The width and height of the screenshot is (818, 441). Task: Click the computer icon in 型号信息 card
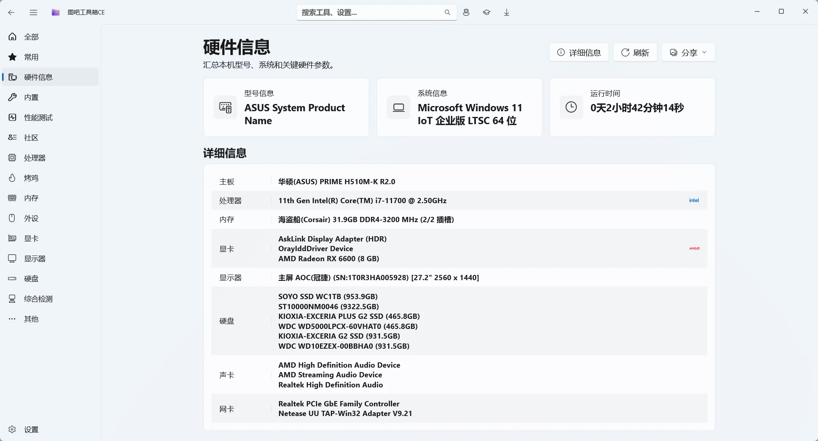pos(225,107)
